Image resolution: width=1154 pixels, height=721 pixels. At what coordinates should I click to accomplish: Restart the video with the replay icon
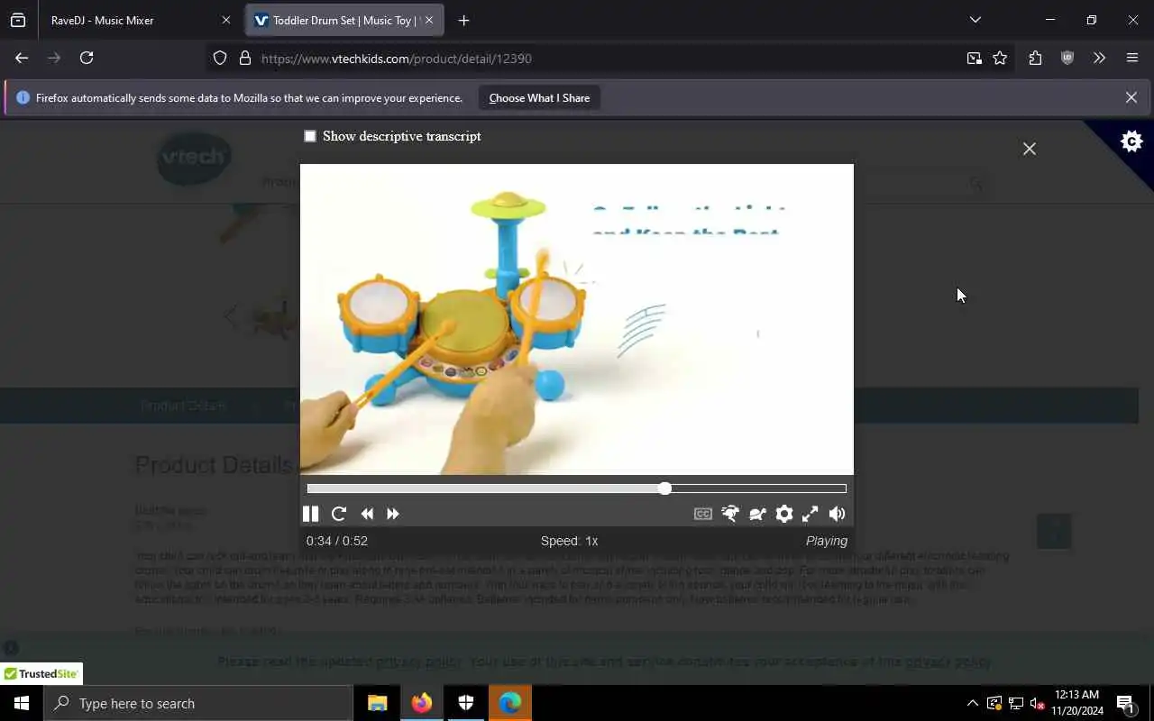pos(339,514)
